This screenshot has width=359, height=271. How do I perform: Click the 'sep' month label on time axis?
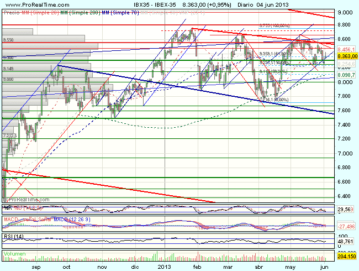tap(37, 265)
